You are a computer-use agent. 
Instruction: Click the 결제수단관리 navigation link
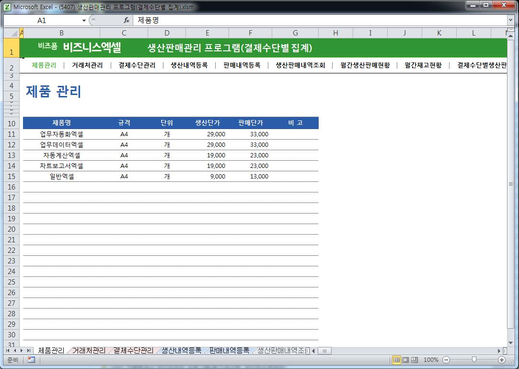[x=137, y=66]
